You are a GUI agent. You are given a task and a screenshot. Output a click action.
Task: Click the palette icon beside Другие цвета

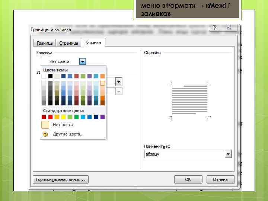click(45, 134)
